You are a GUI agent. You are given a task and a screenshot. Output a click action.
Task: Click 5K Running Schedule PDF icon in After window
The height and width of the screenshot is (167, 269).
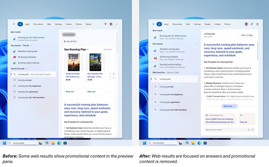[x=155, y=58]
